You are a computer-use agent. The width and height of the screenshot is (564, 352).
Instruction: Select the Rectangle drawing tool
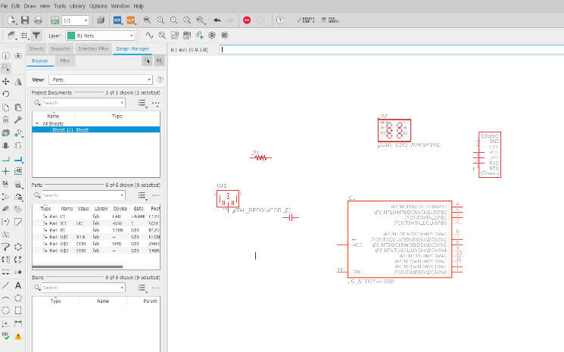coord(18,310)
